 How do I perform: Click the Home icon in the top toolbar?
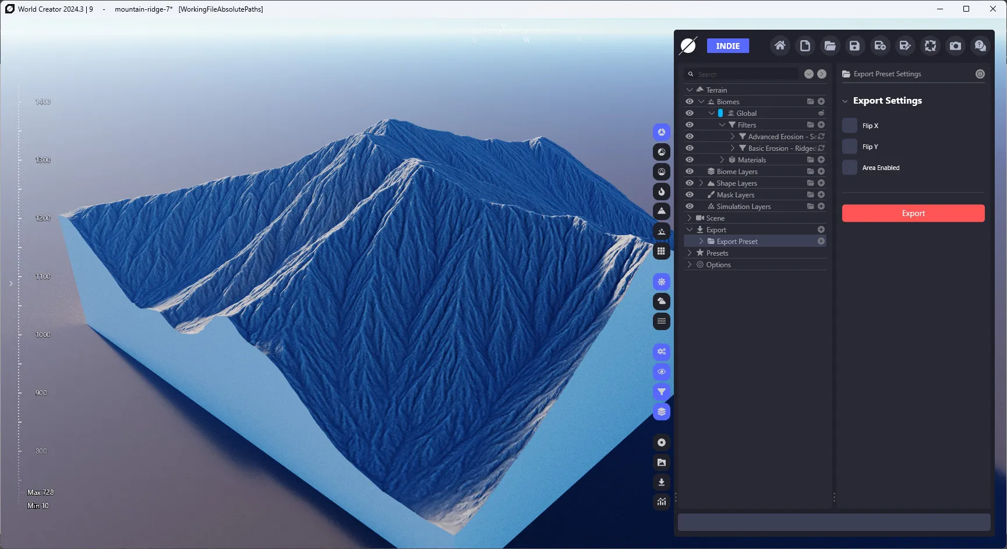[x=780, y=45]
